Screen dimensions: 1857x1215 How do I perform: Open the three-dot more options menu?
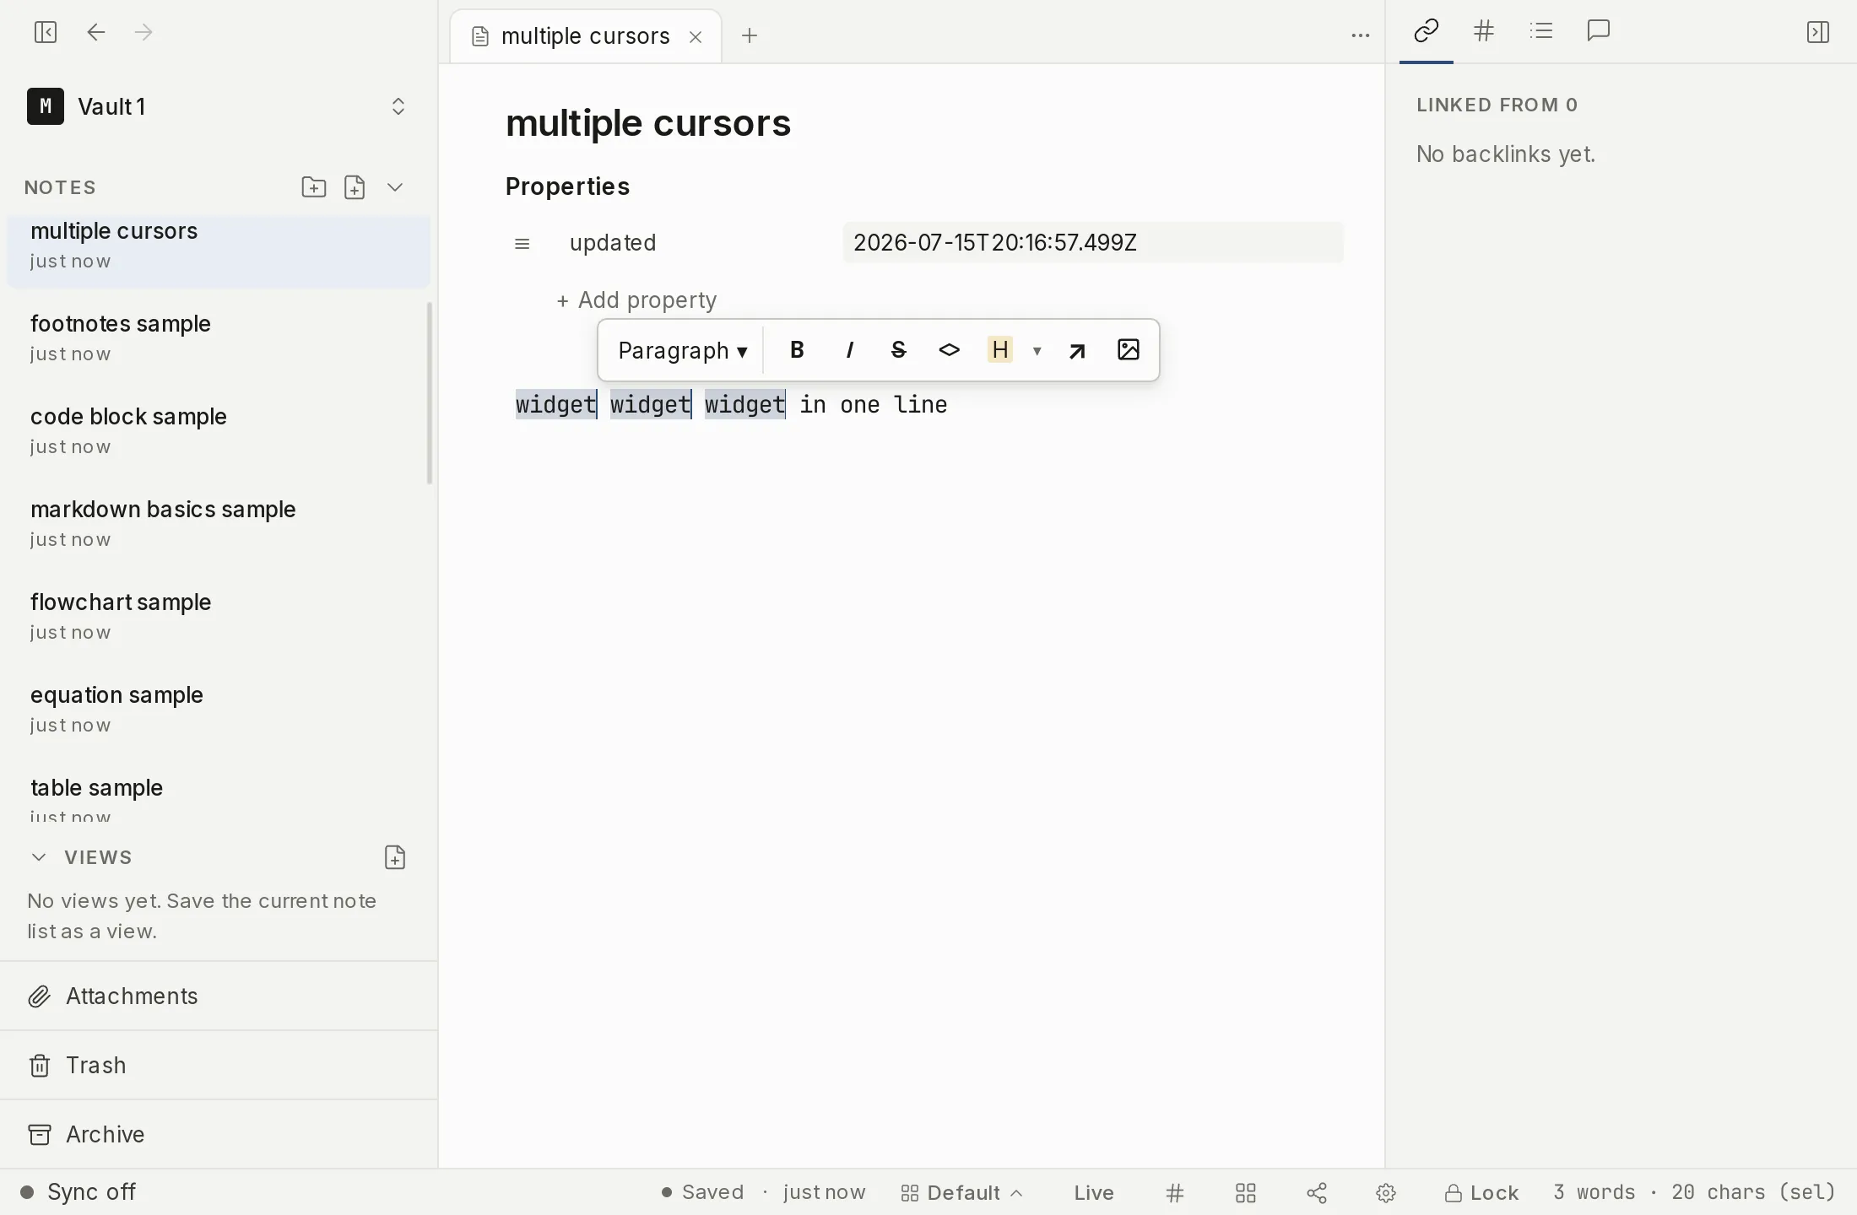coord(1360,35)
